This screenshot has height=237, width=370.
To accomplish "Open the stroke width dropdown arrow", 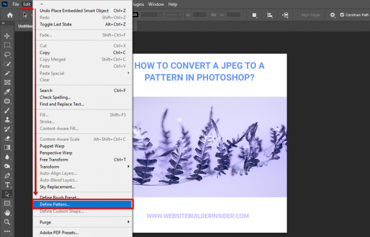I will point(161,15).
